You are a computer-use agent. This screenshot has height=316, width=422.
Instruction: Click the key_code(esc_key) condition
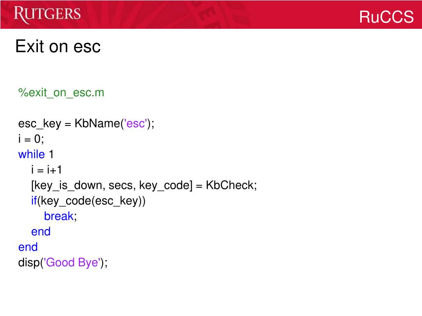[91, 201]
